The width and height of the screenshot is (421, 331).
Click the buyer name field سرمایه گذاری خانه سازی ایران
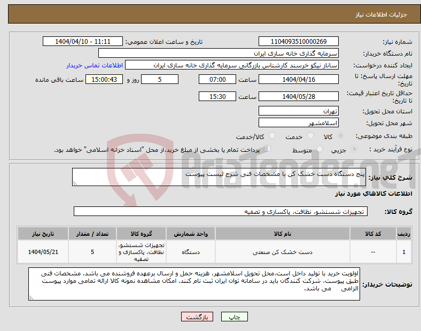[x=219, y=53]
